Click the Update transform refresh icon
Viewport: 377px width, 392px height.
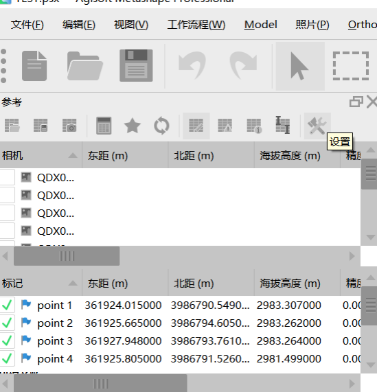[x=161, y=126]
